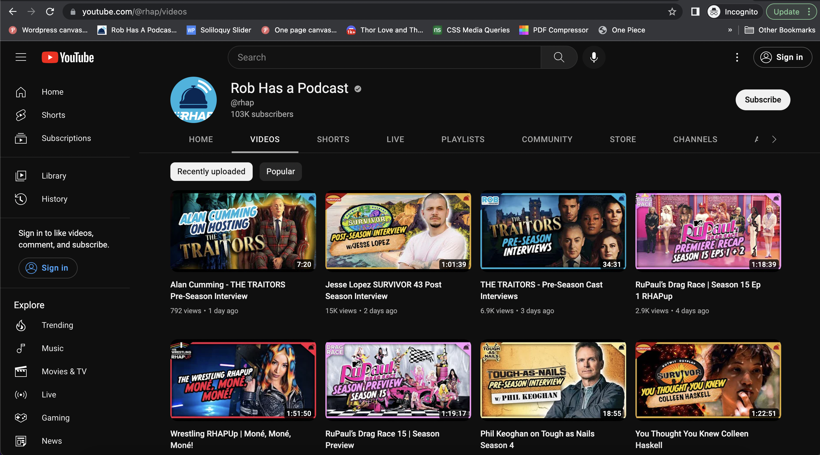Open the Alan Cumming Traitors video thumbnail
The height and width of the screenshot is (455, 820).
click(243, 231)
